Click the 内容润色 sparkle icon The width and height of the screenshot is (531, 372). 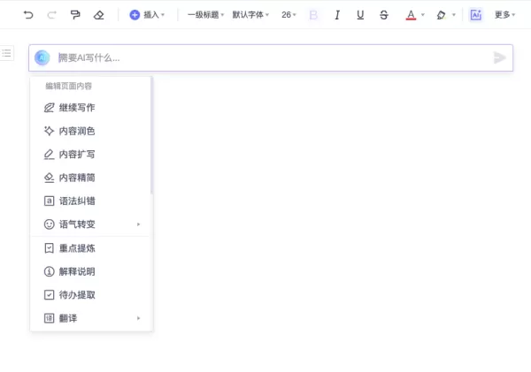click(x=49, y=131)
